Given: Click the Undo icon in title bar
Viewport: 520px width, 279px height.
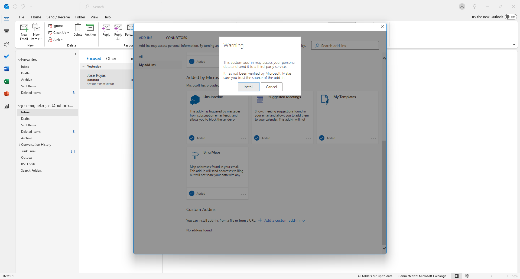Looking at the screenshot, I should tap(23, 6).
